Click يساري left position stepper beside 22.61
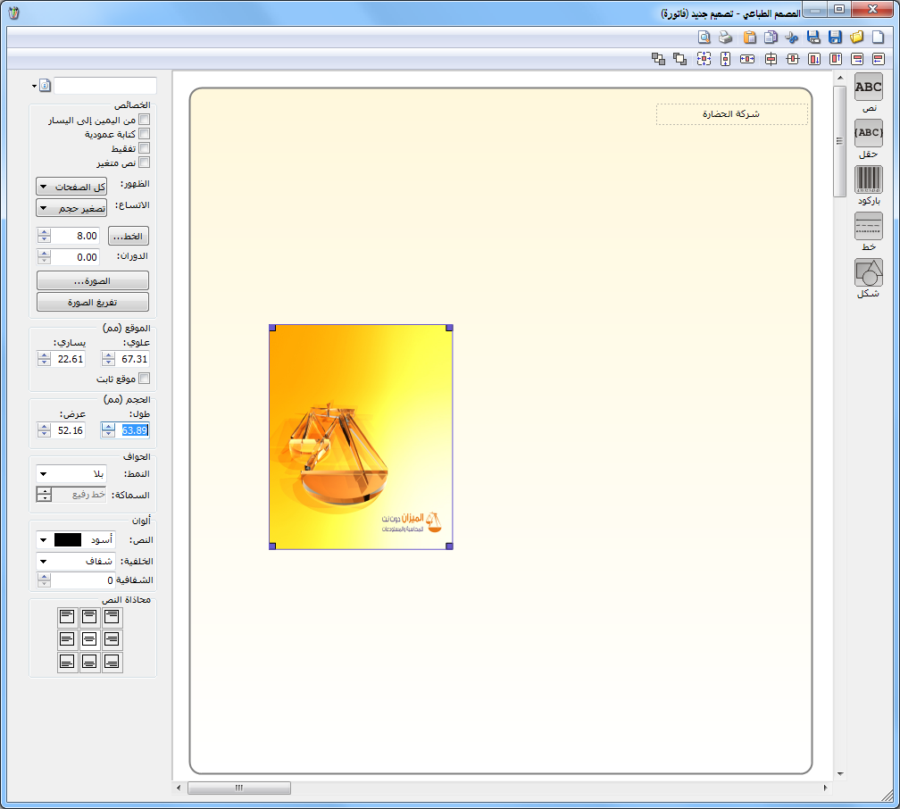 pyautogui.click(x=45, y=359)
